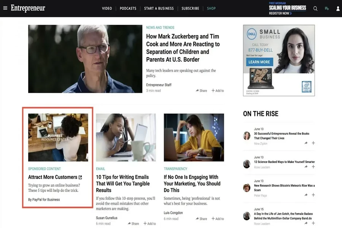This screenshot has height=228, width=342.
Task: Open the 10 Tips for Writing Emails headline
Action: point(123,184)
